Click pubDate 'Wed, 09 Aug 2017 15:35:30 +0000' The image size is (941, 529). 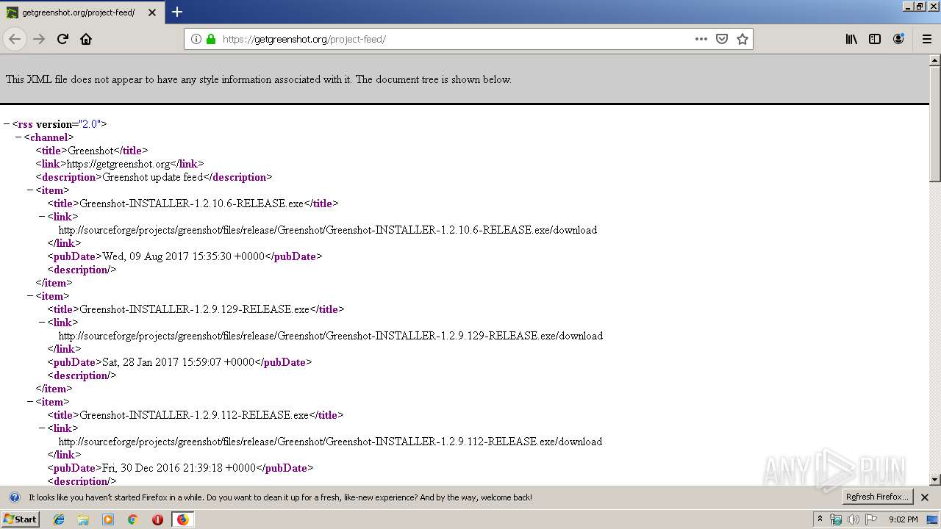[x=183, y=256]
